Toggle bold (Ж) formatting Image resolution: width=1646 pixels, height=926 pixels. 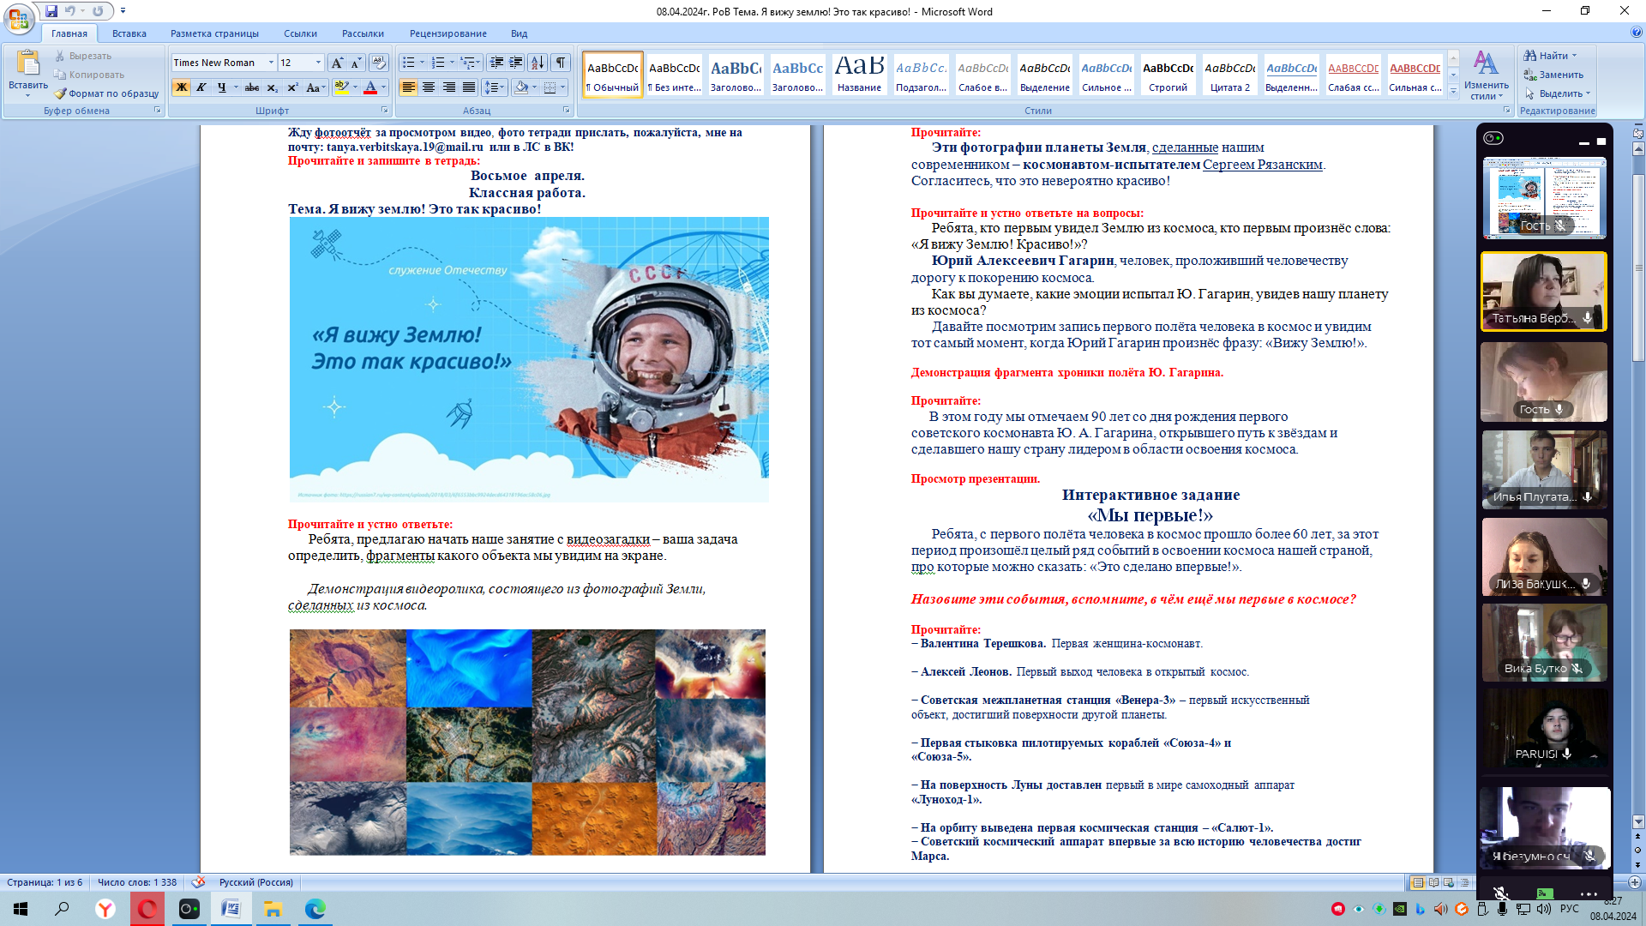click(x=181, y=87)
